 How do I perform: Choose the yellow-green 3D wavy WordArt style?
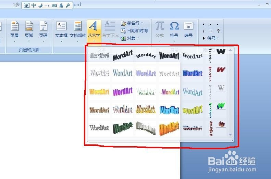[192, 110]
